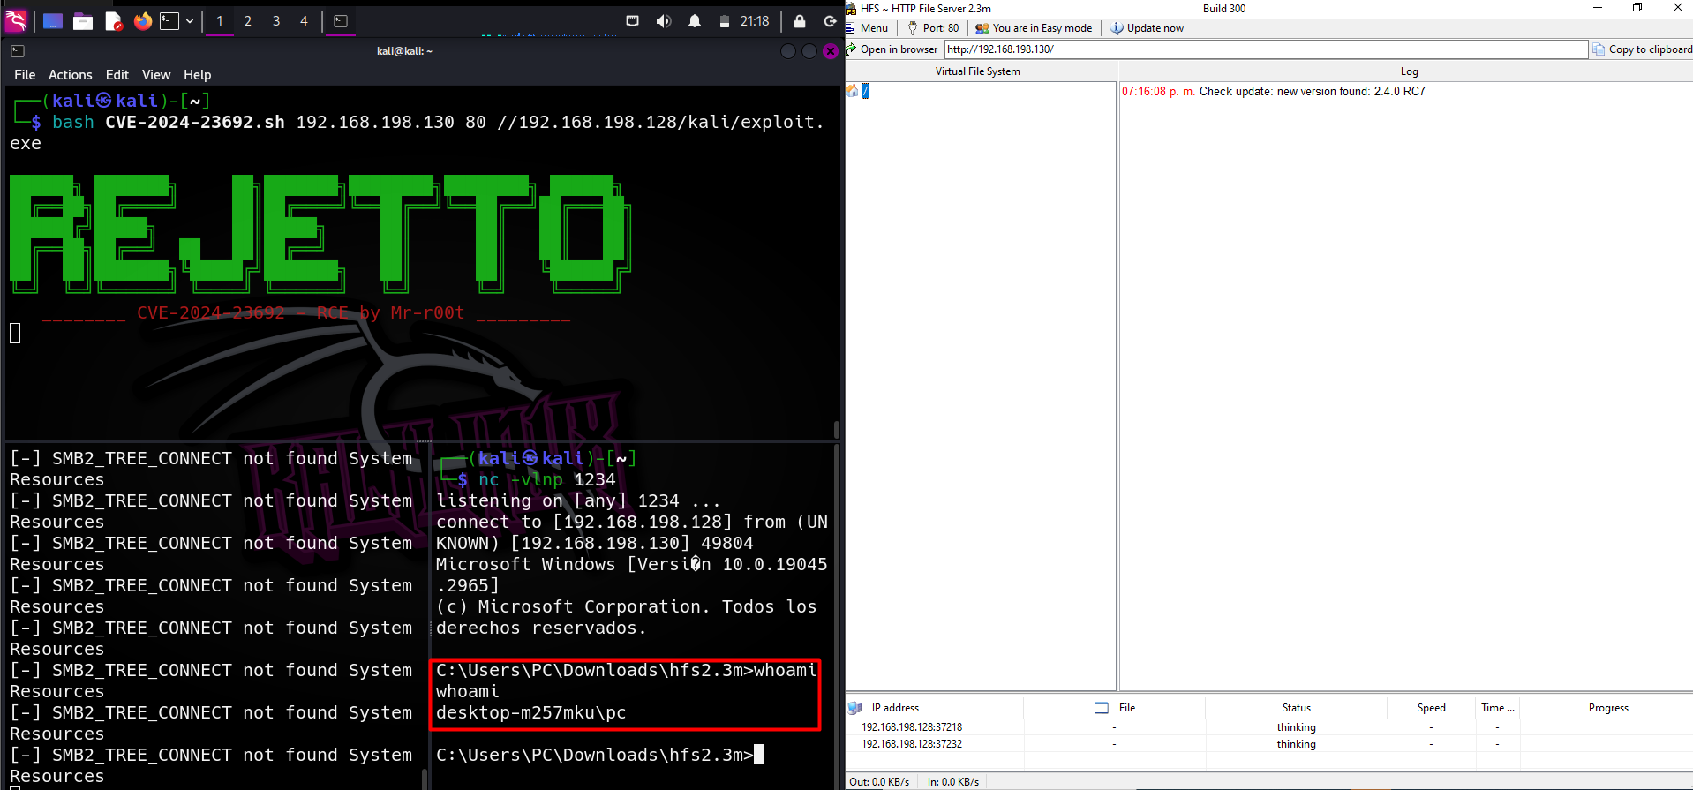Viewport: 1693px width, 790px height.
Task: Launch the text editor from the panel
Action: pyautogui.click(x=113, y=21)
